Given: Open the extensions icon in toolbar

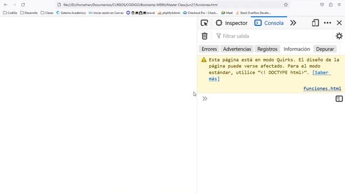Looking at the screenshot, I should click(x=330, y=5).
